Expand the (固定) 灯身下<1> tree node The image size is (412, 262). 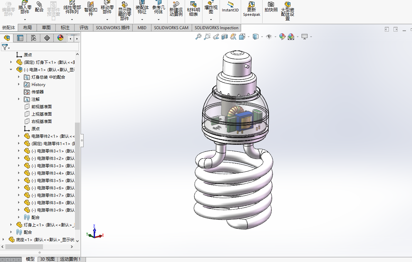pyautogui.click(x=11, y=62)
